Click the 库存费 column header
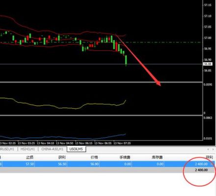 [157, 157]
